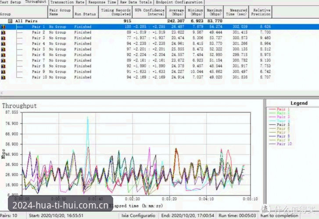Select the Pair 10 row label
Image resolution: width=319 pixels, height=219 pixels.
click(x=39, y=77)
